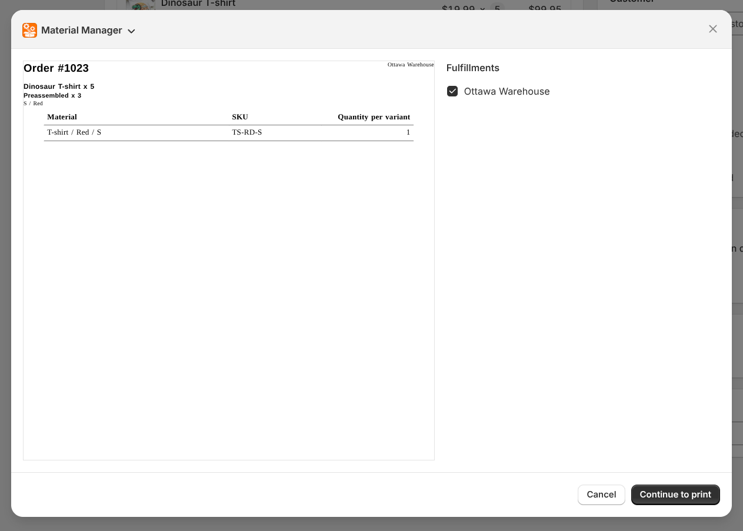The width and height of the screenshot is (743, 531).
Task: Close the Material Manager modal with the X
Action: coord(712,28)
